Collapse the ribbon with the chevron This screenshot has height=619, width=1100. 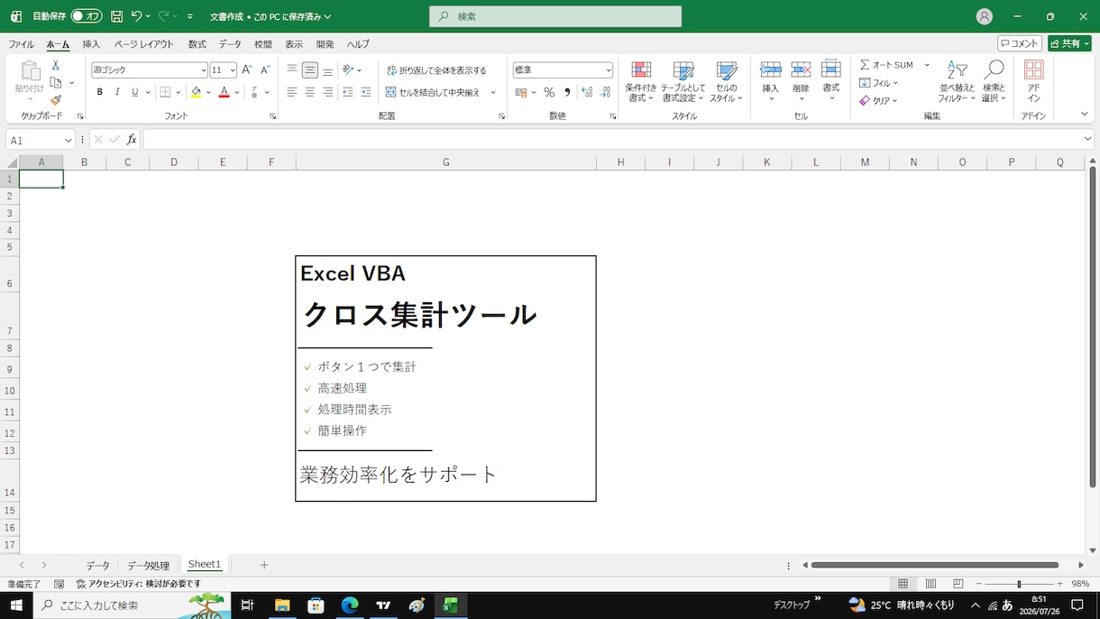1085,115
